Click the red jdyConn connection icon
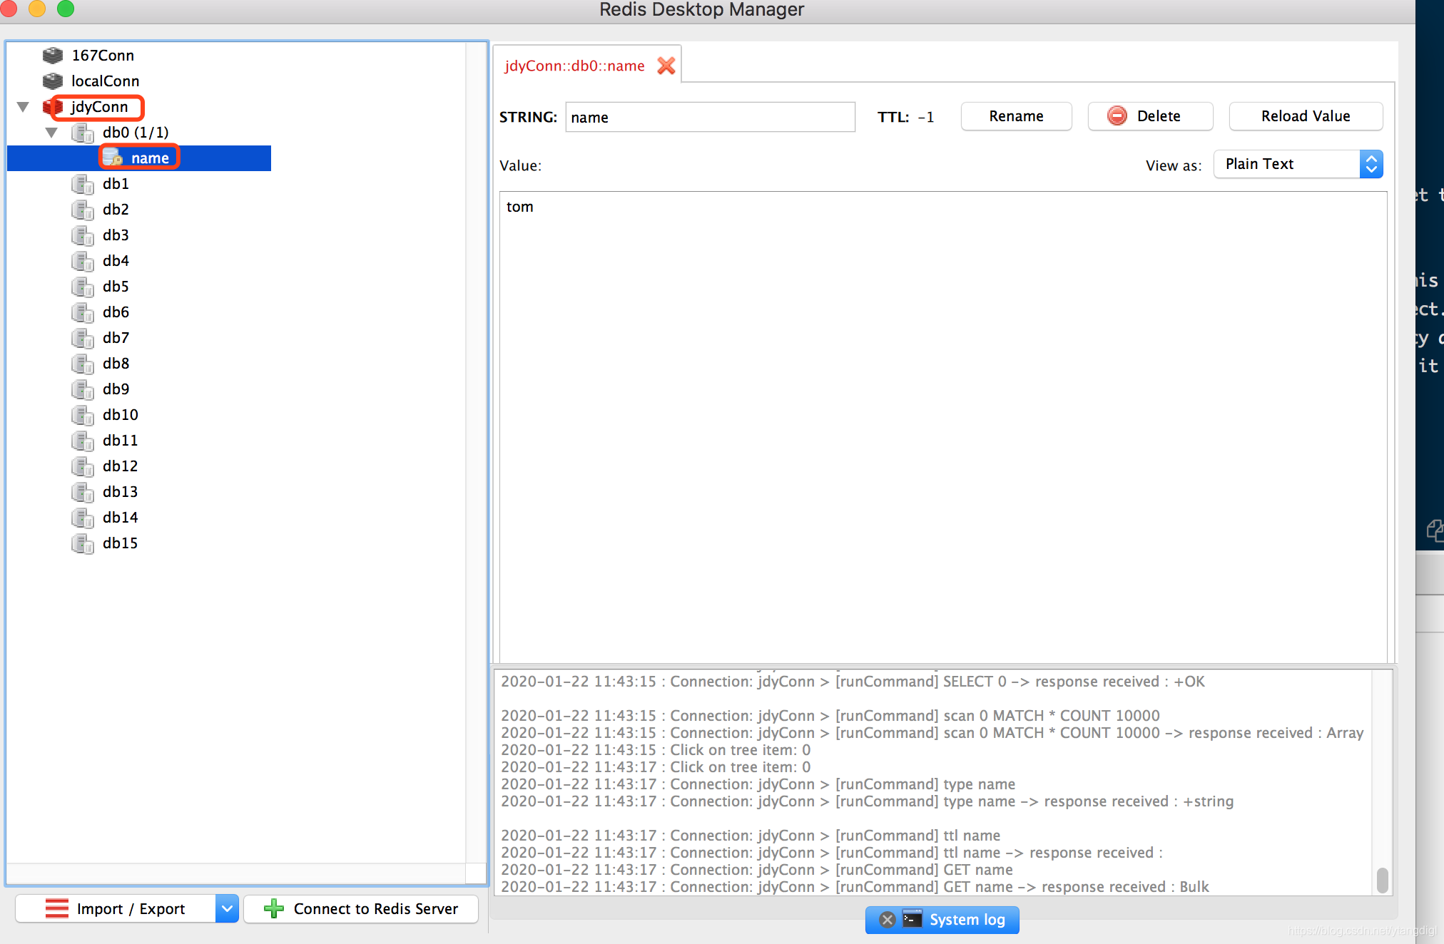 pos(53,107)
